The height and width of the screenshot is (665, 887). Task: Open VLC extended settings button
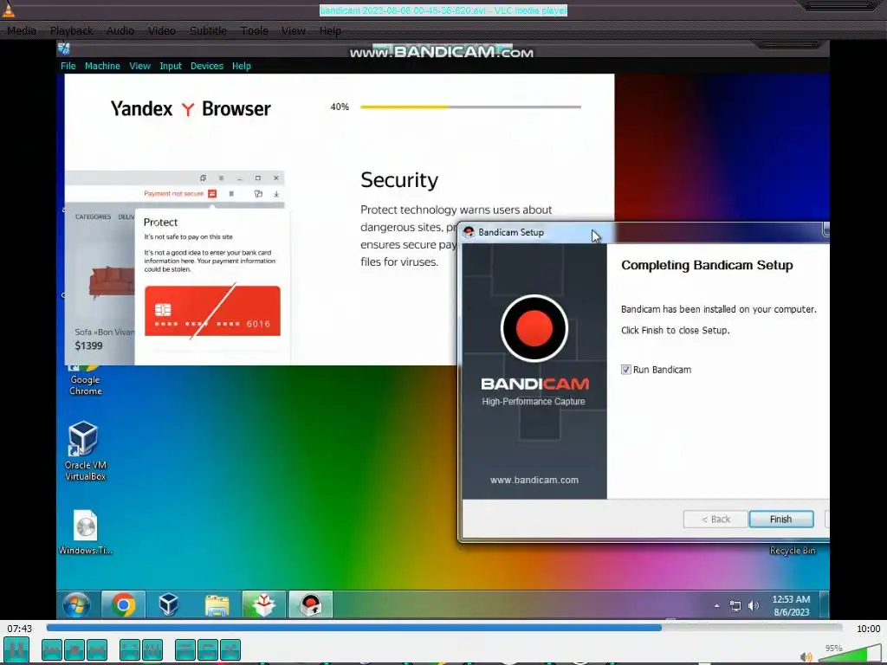coord(152,649)
